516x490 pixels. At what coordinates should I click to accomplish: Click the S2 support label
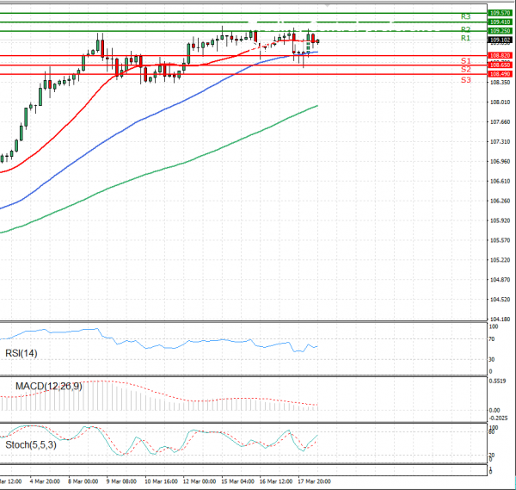[465, 69]
